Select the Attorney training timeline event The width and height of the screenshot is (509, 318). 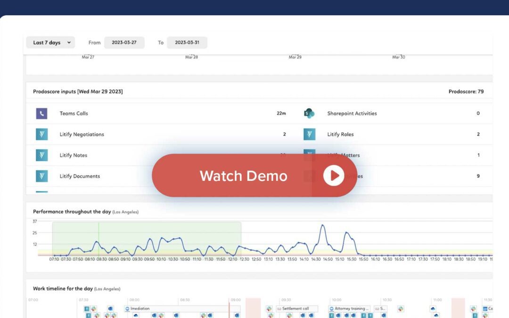point(349,309)
